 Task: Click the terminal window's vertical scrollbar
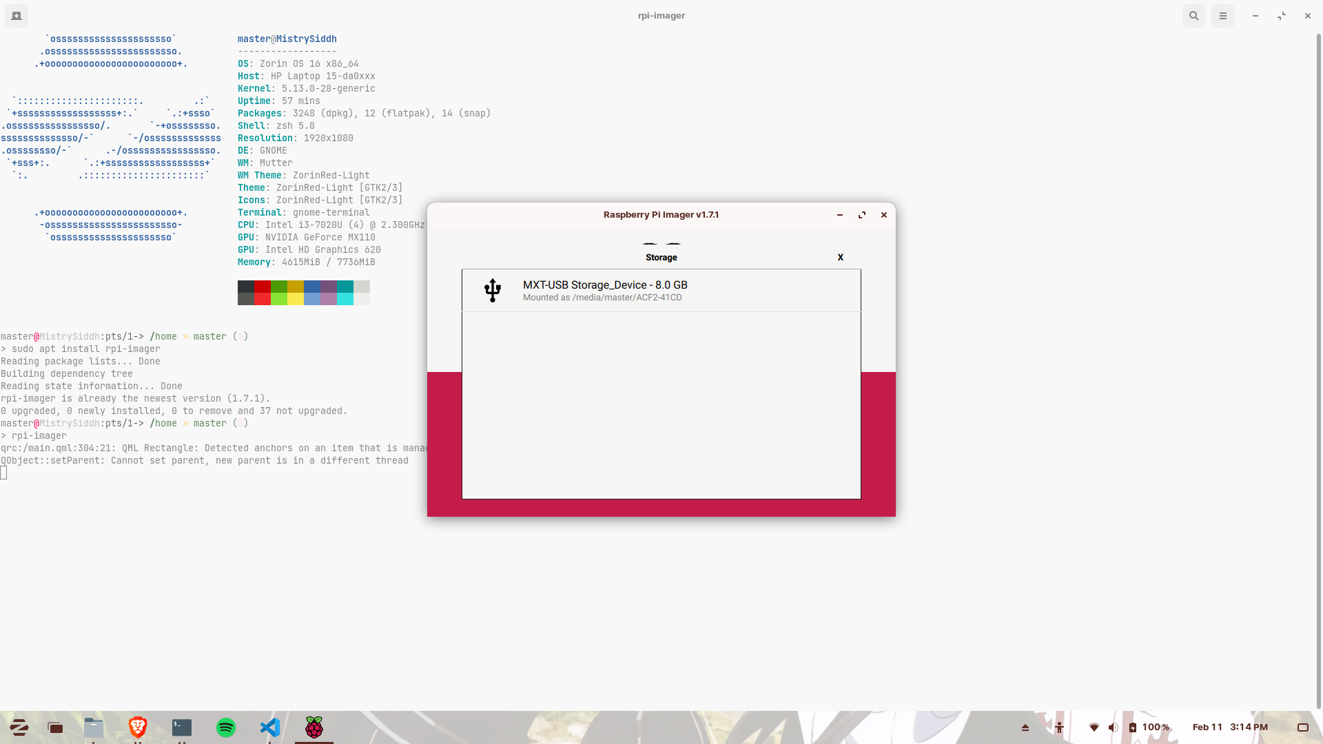[1319, 372]
